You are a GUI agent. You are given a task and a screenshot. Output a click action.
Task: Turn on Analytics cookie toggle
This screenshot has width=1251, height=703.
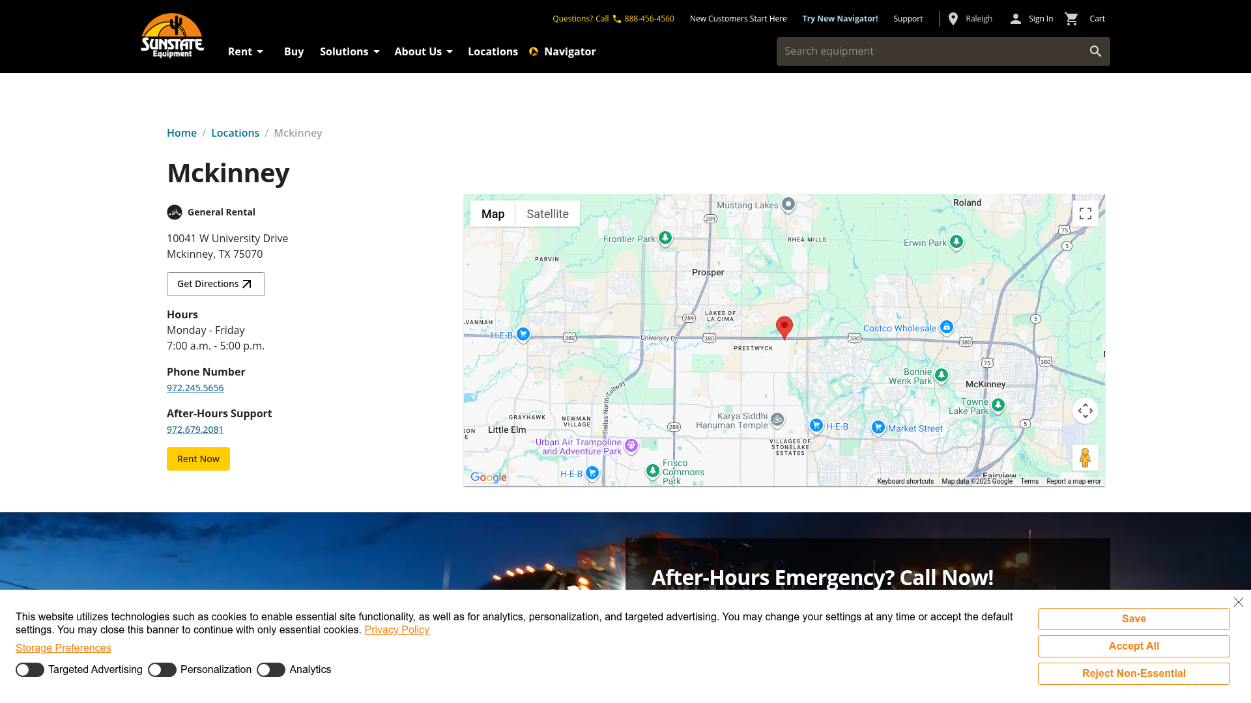[271, 670]
